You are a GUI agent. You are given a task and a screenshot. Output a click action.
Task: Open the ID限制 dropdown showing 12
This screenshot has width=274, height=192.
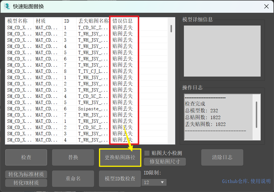pos(154,182)
